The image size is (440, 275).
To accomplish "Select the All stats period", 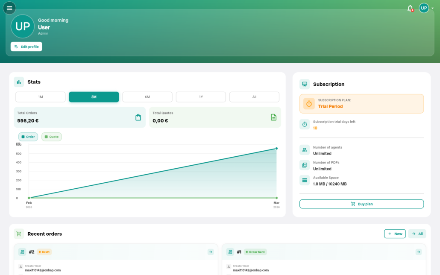I will point(254,97).
